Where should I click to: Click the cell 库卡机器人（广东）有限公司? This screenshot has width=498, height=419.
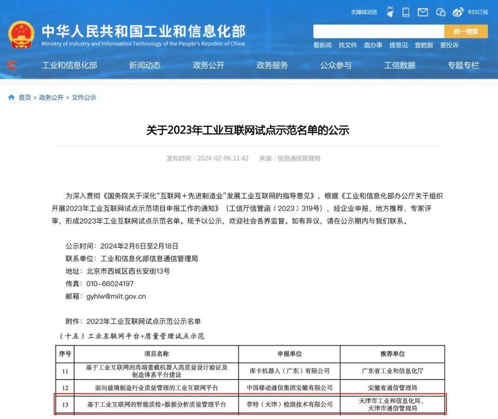click(289, 371)
